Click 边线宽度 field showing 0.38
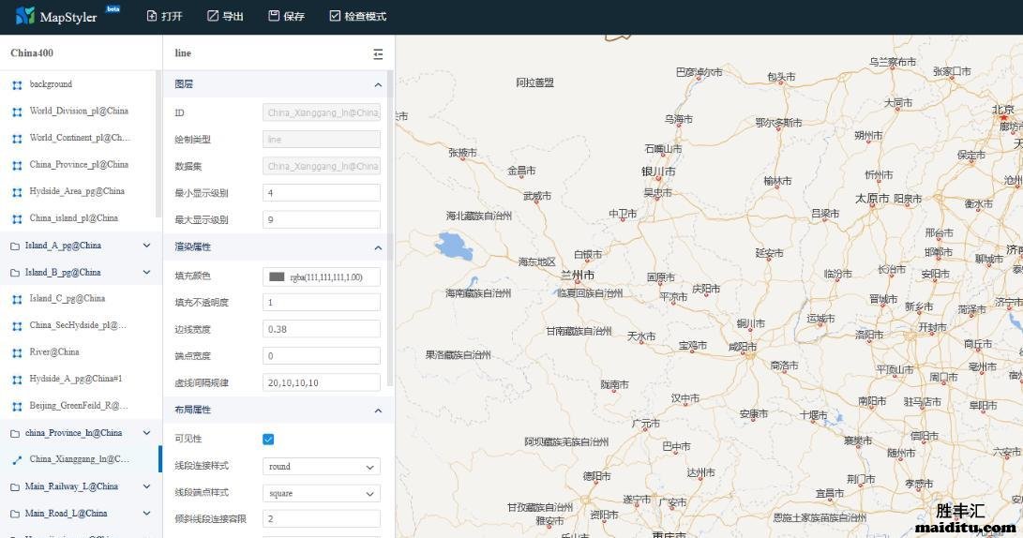Viewport: 1023px width, 538px height. click(322, 329)
